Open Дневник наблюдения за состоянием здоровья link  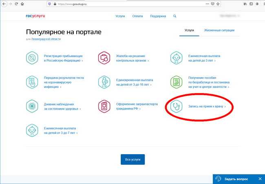[62, 106]
